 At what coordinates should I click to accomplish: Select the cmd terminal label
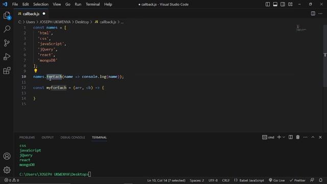[268, 137]
